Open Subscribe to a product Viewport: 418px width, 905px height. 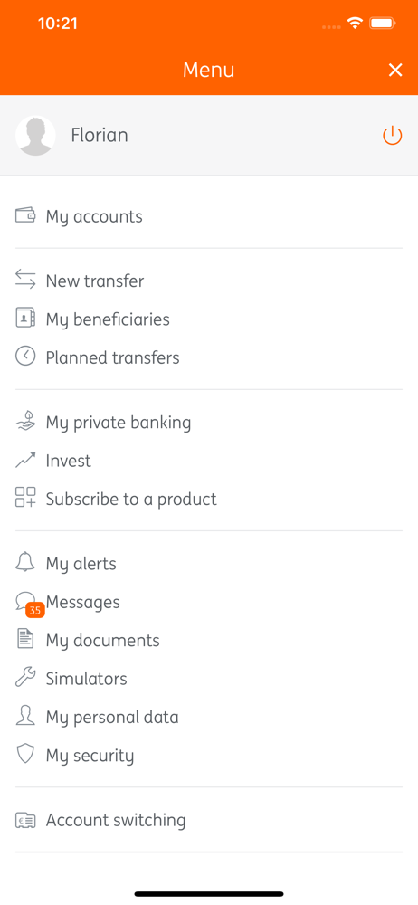coord(209,499)
